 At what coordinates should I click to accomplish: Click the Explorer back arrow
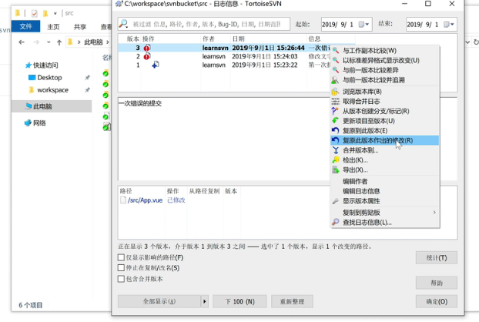pyautogui.click(x=22, y=42)
